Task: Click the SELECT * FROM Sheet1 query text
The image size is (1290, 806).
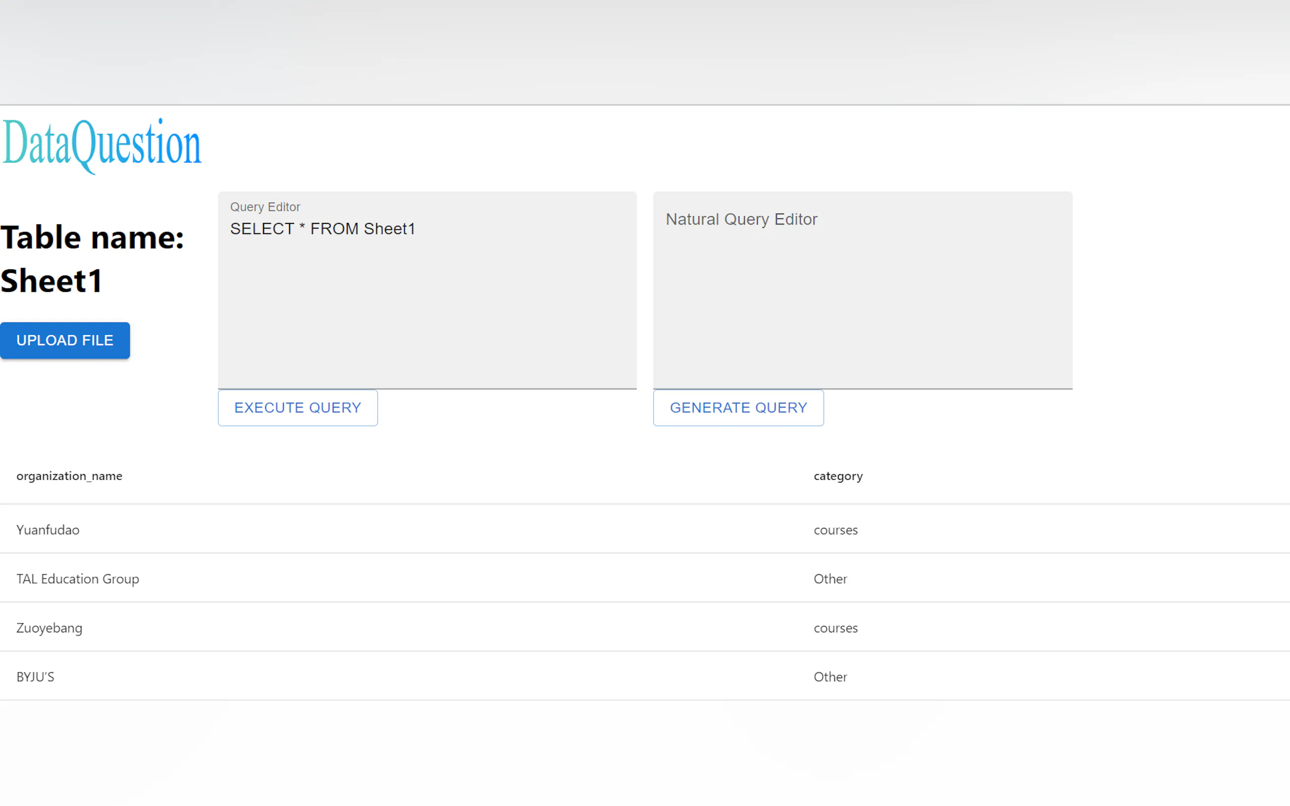Action: (x=322, y=229)
